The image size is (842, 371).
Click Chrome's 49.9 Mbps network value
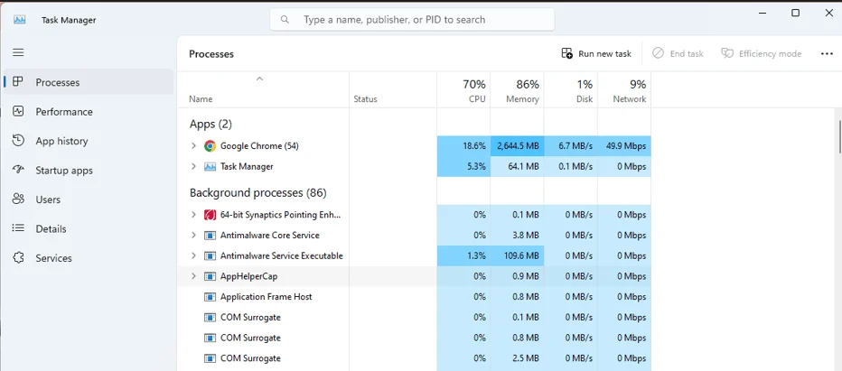pyautogui.click(x=624, y=146)
